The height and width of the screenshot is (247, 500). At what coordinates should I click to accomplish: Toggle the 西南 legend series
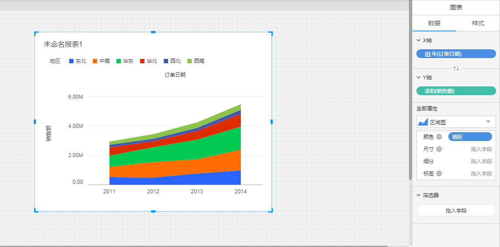(x=196, y=61)
